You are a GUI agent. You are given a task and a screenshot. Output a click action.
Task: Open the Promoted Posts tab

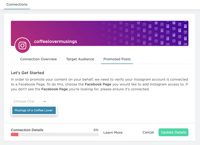point(117,59)
